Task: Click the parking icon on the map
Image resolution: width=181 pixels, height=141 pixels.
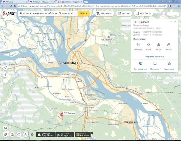Action: tap(85, 40)
